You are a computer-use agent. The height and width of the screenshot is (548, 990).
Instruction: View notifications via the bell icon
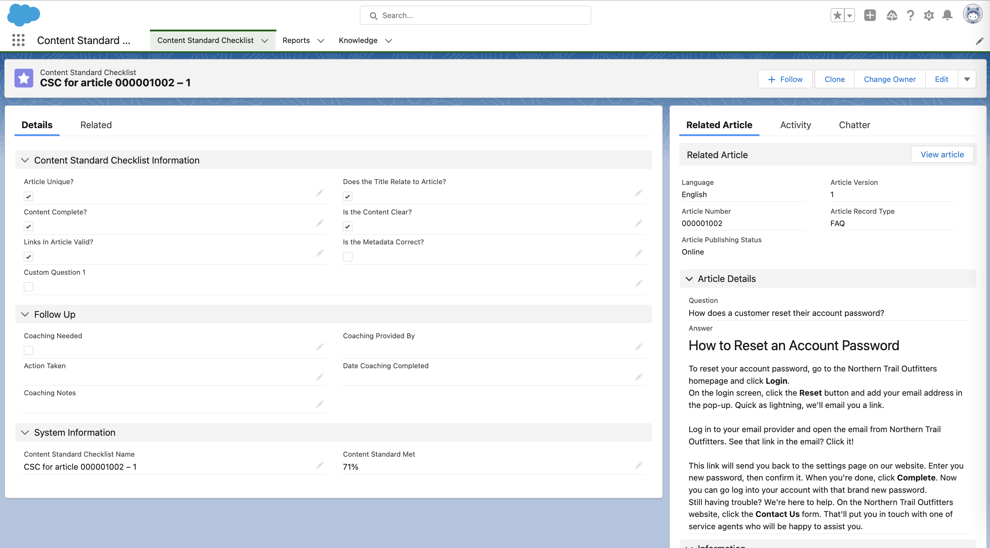947,16
